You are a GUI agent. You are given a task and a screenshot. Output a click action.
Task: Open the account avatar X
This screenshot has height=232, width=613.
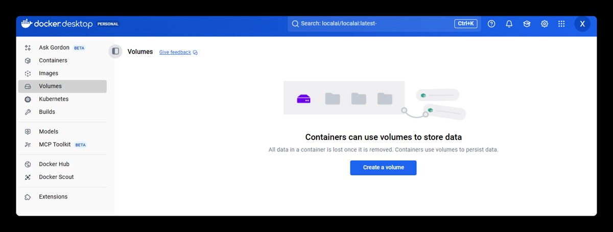point(582,24)
